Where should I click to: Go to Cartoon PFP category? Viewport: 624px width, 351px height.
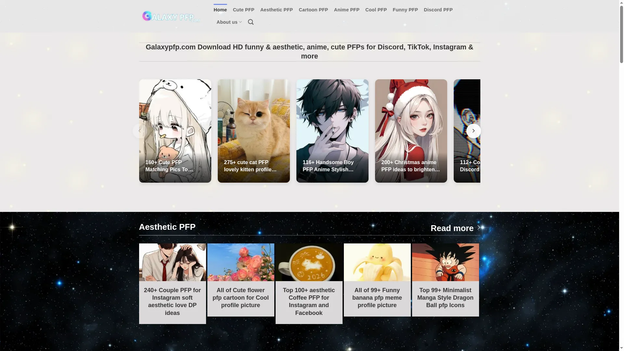(313, 10)
